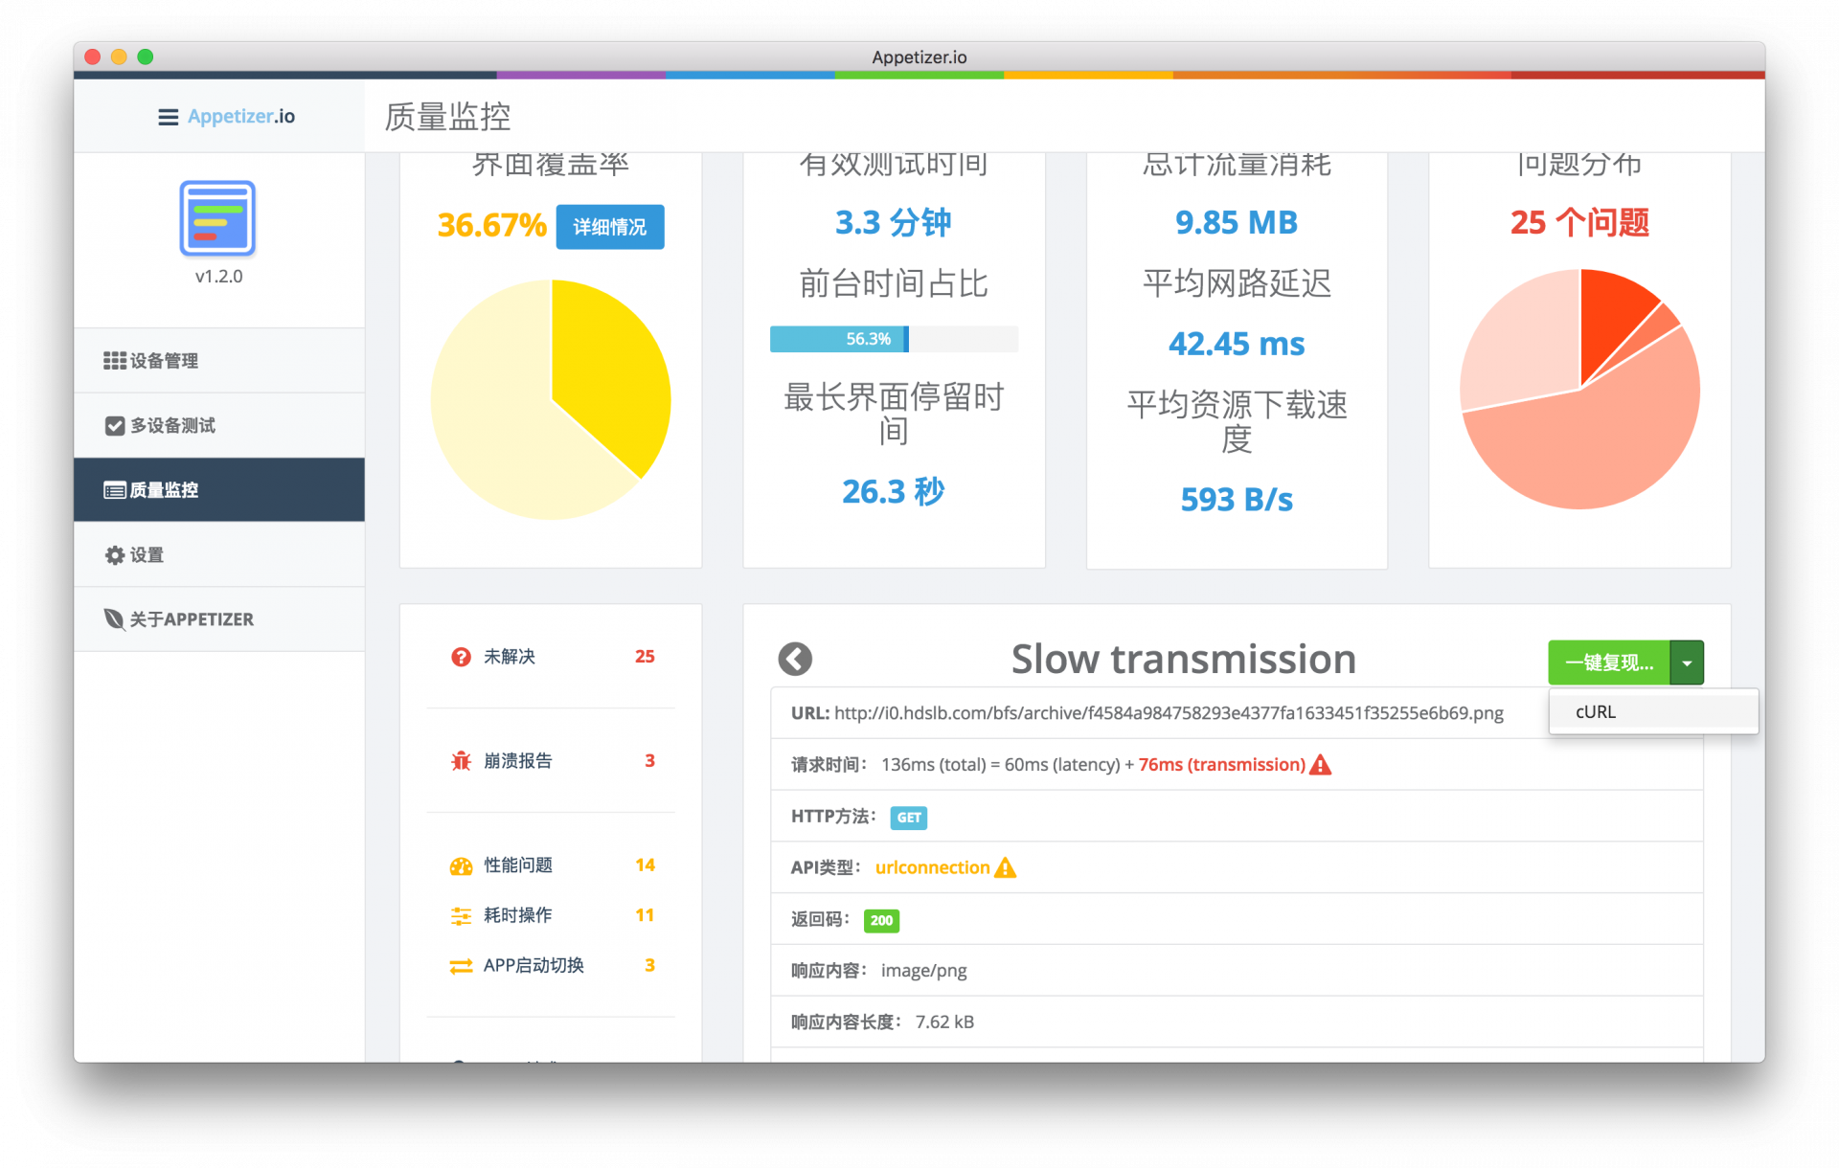This screenshot has width=1839, height=1168.
Task: Select the 崩溃报告 category
Action: click(x=551, y=761)
